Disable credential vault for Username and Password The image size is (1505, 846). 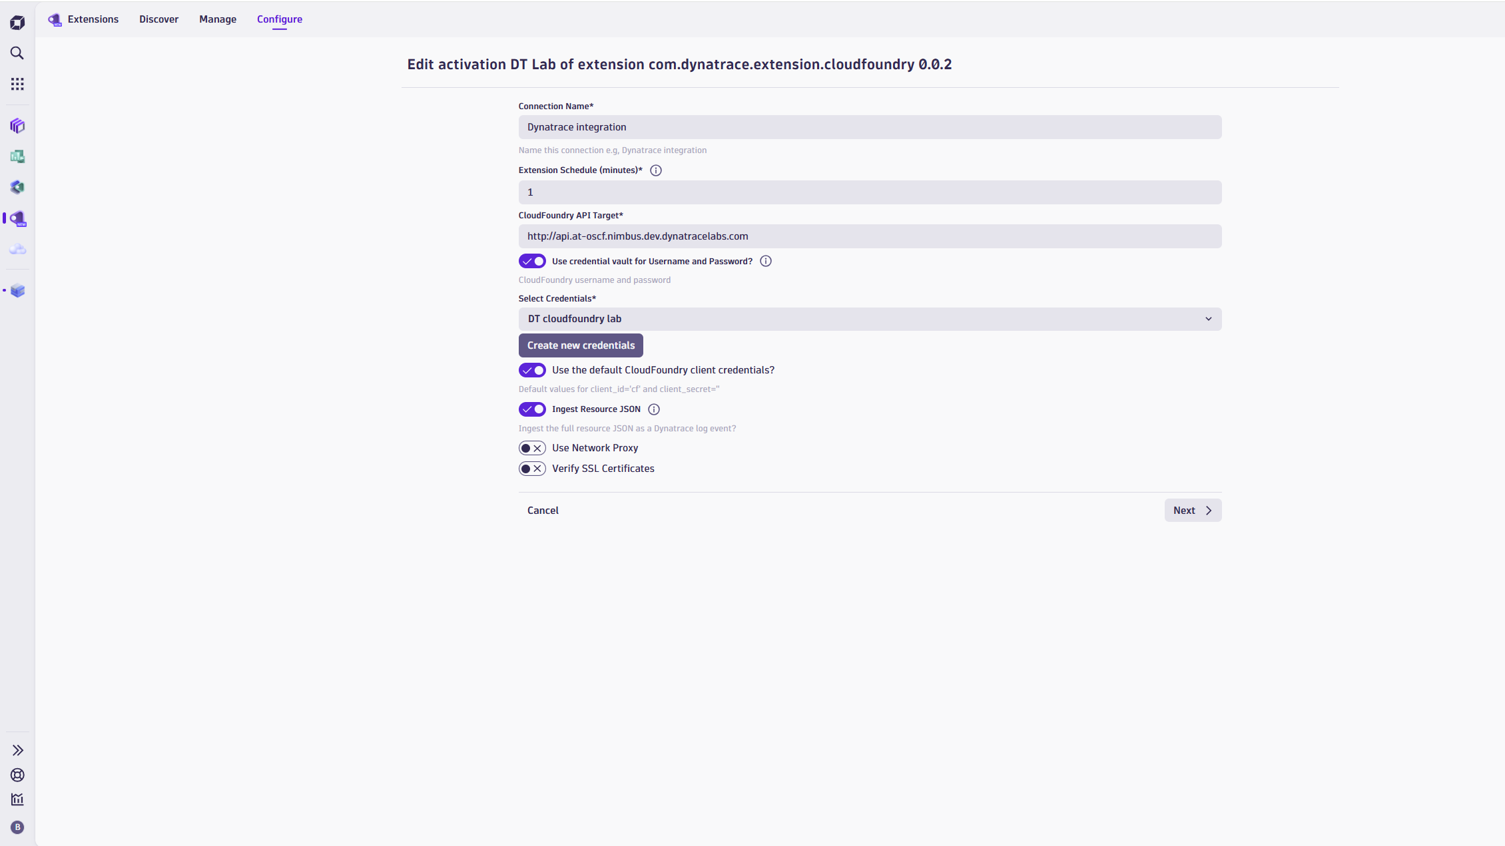coord(532,261)
